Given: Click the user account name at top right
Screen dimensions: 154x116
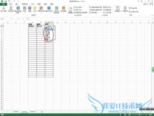Looking at the screenshot, I should (x=145, y=4).
